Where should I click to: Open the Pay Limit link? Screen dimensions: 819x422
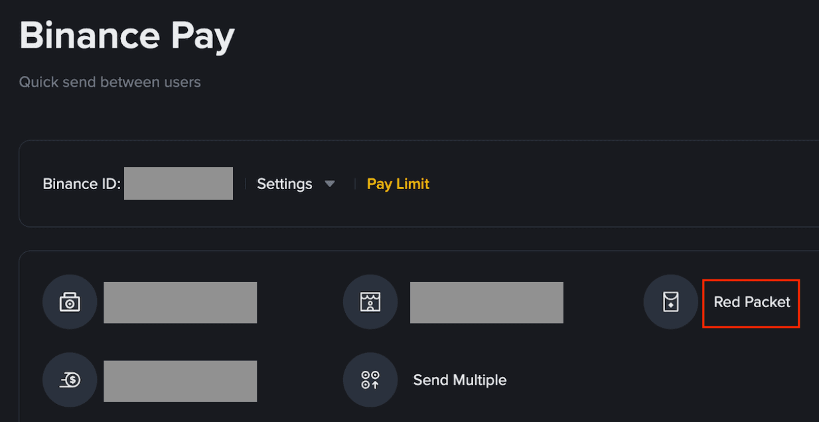[398, 184]
